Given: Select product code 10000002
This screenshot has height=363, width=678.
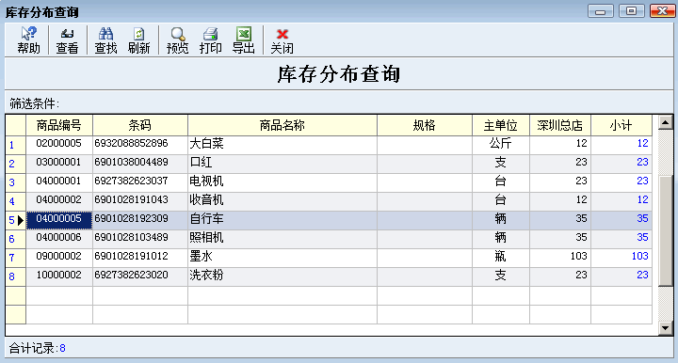Looking at the screenshot, I should tap(58, 275).
